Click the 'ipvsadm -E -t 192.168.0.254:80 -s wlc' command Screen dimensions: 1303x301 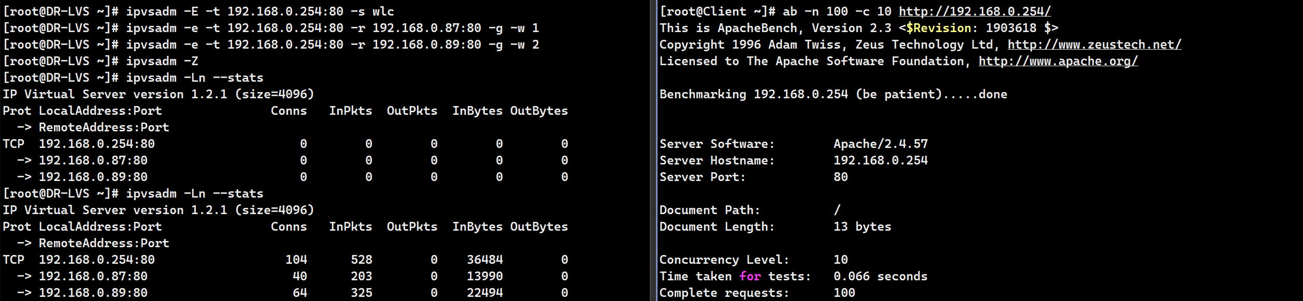(260, 11)
